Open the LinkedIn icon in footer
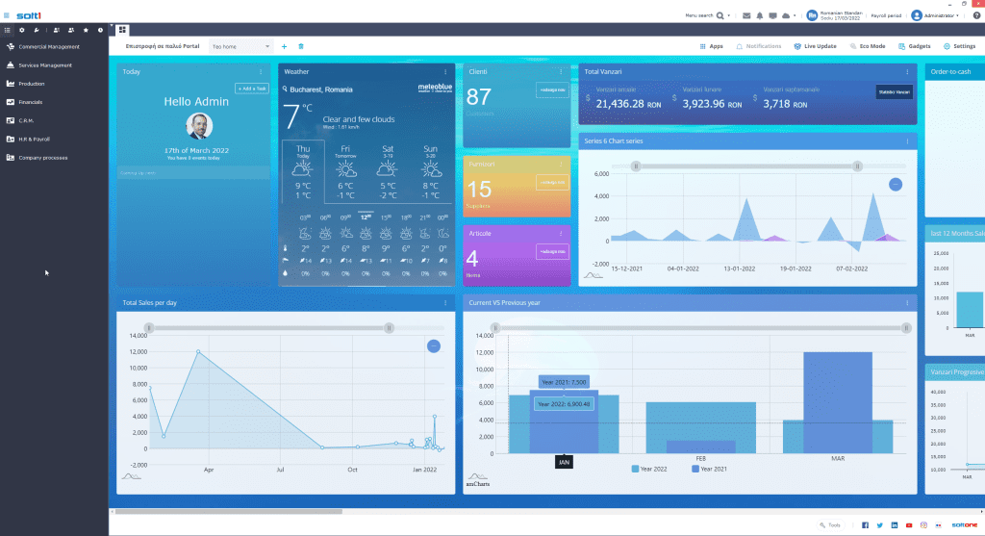The height and width of the screenshot is (536, 985). click(x=895, y=525)
